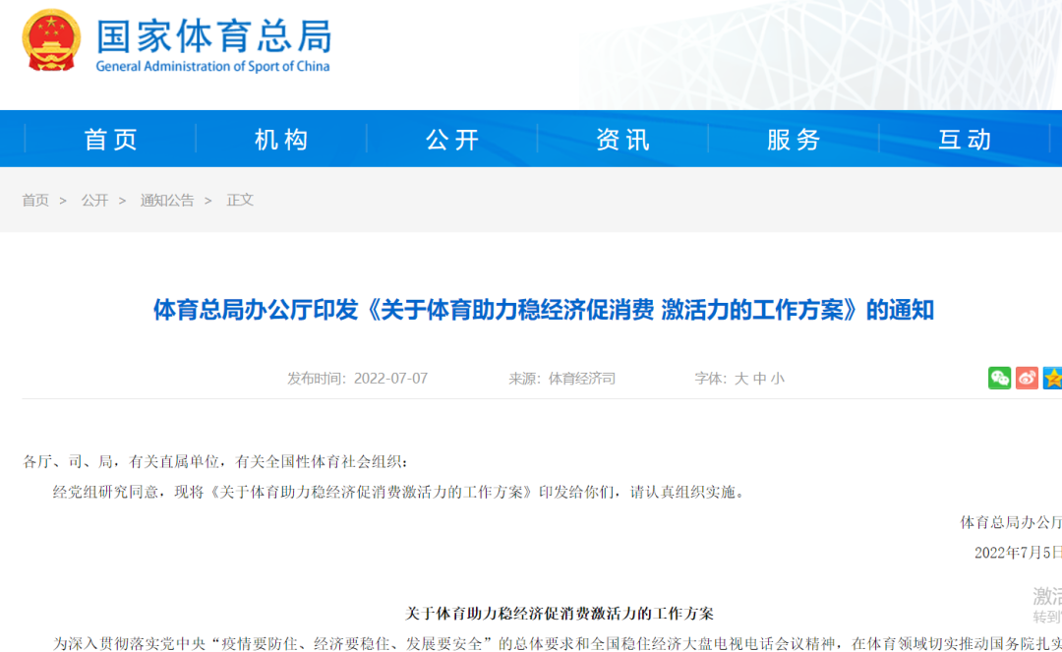This screenshot has width=1062, height=652.
Task: Share article via WeChat icon
Action: tap(999, 378)
